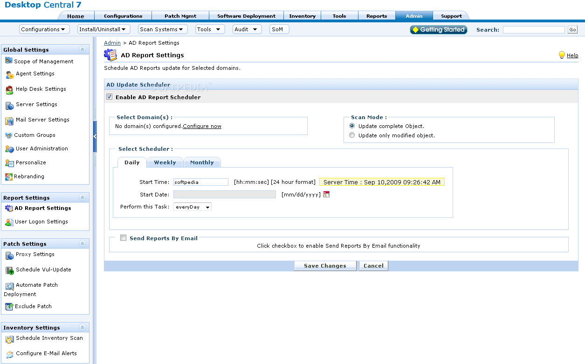Click the Save Changes button

tap(325, 266)
